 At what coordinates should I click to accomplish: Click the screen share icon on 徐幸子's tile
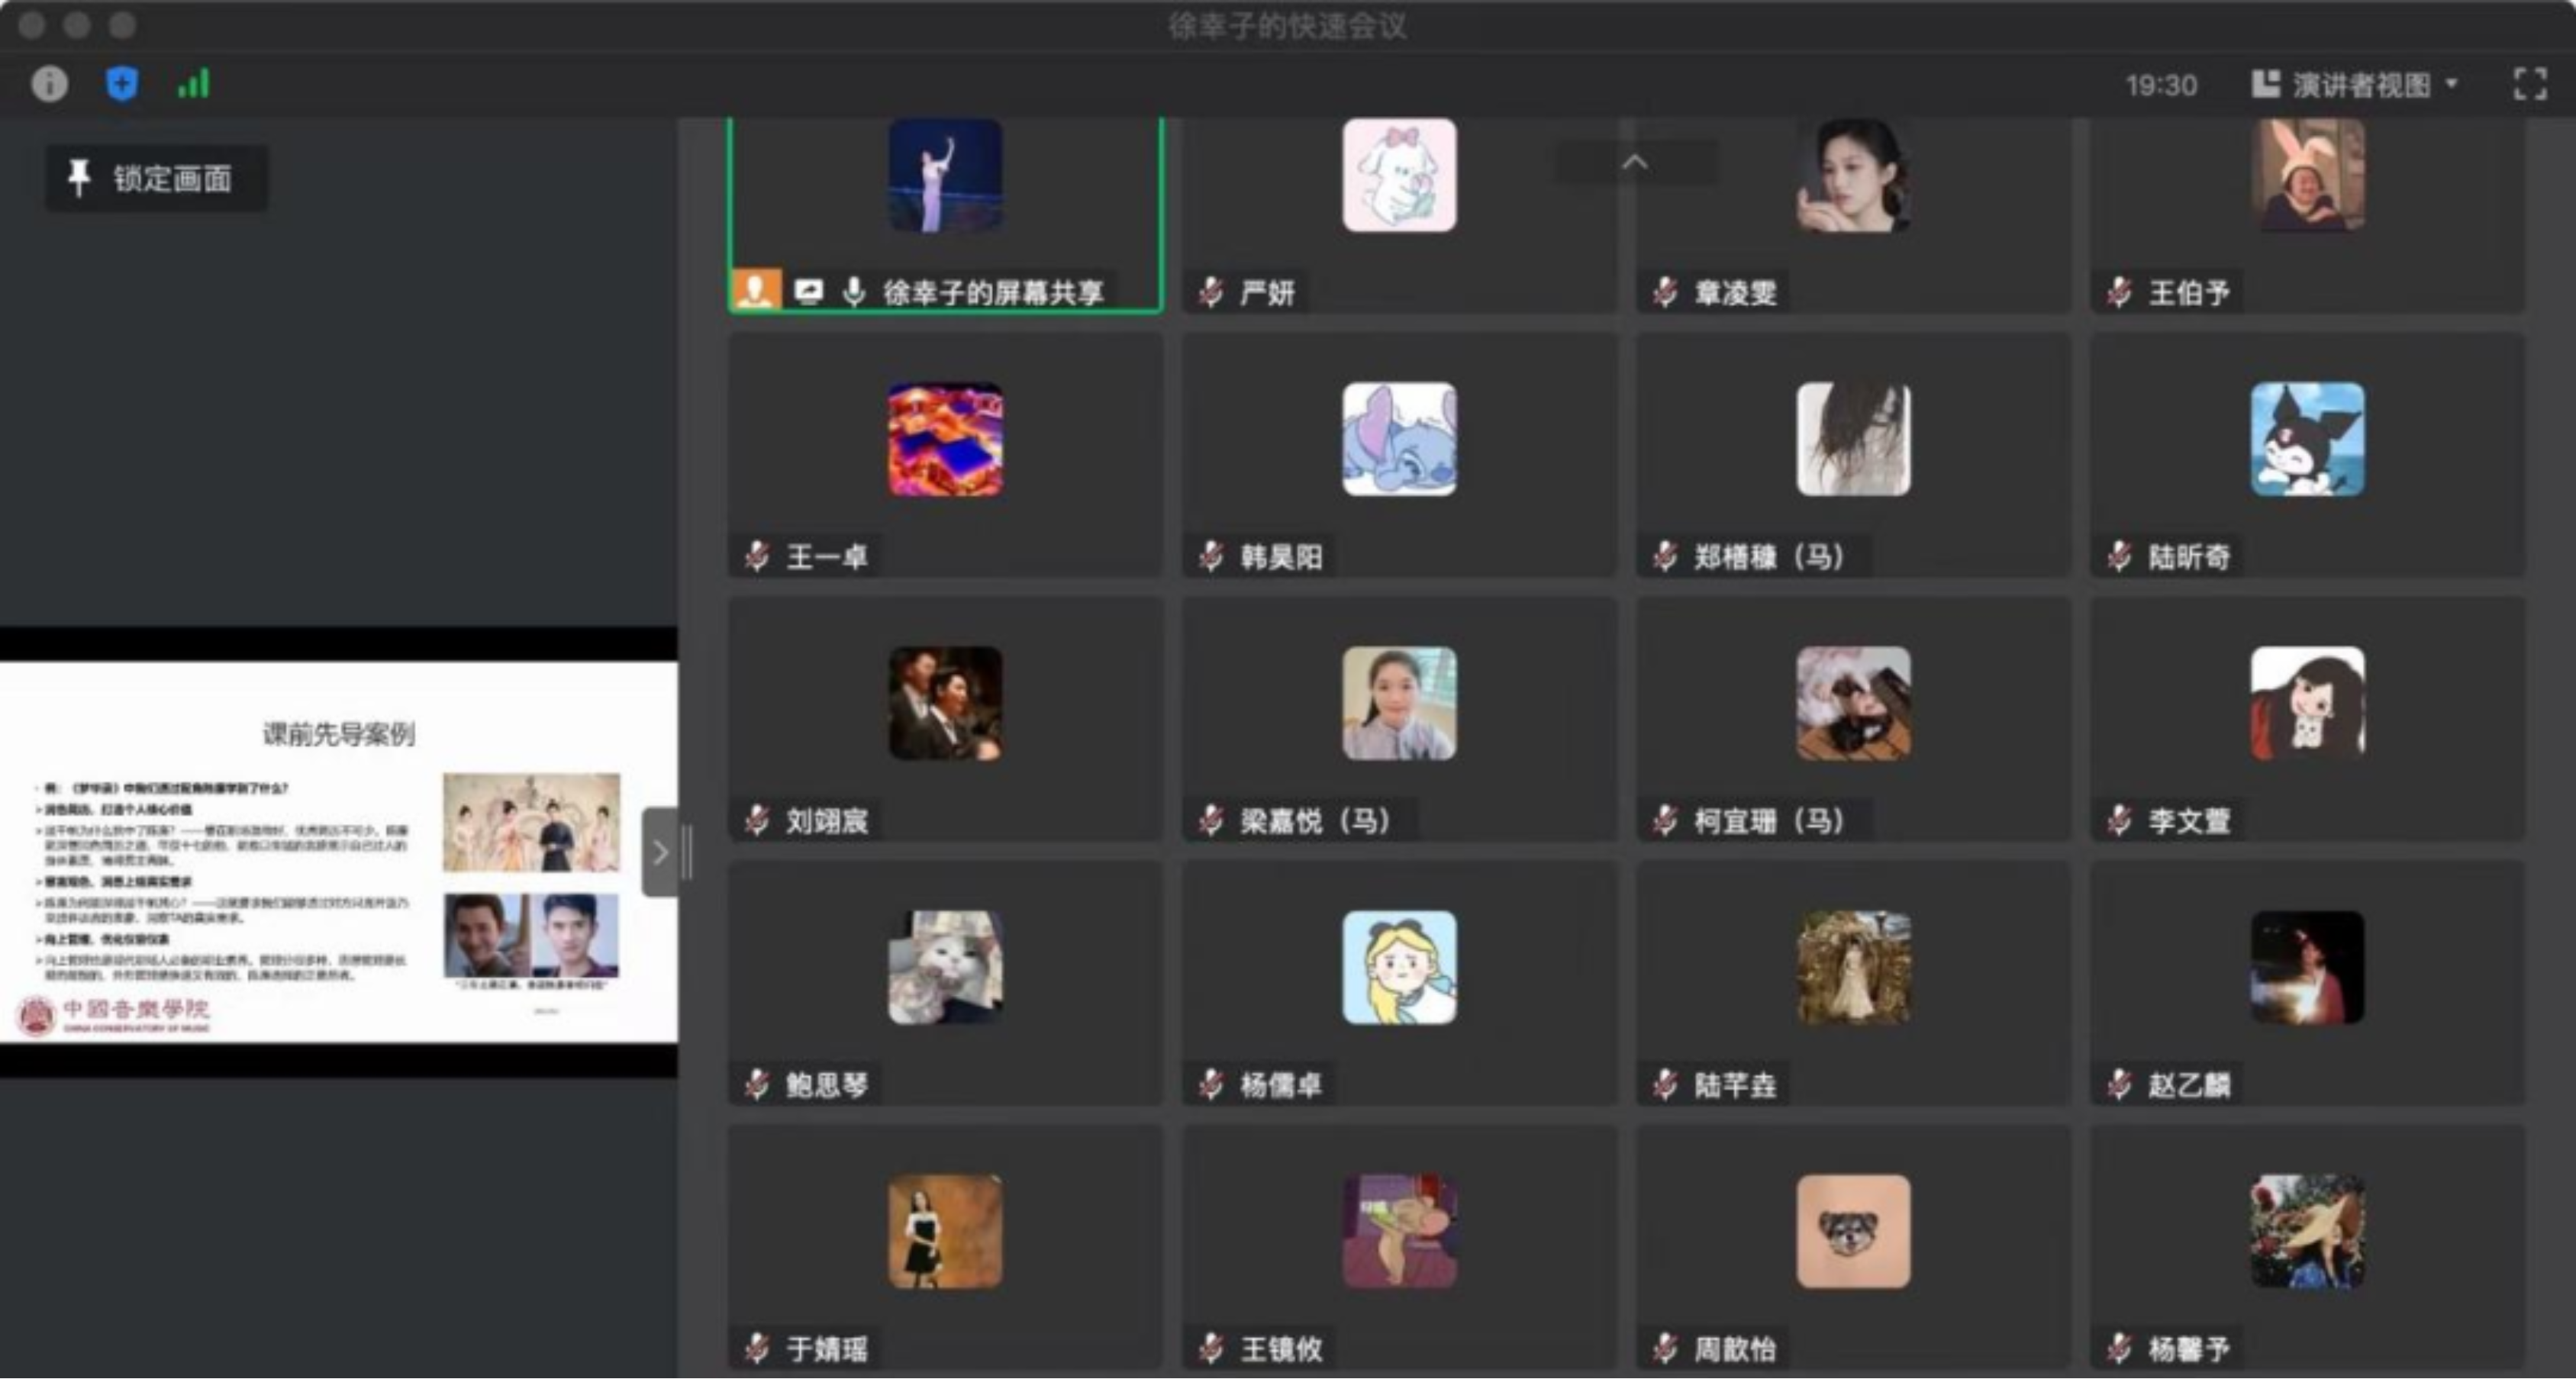coord(808,291)
